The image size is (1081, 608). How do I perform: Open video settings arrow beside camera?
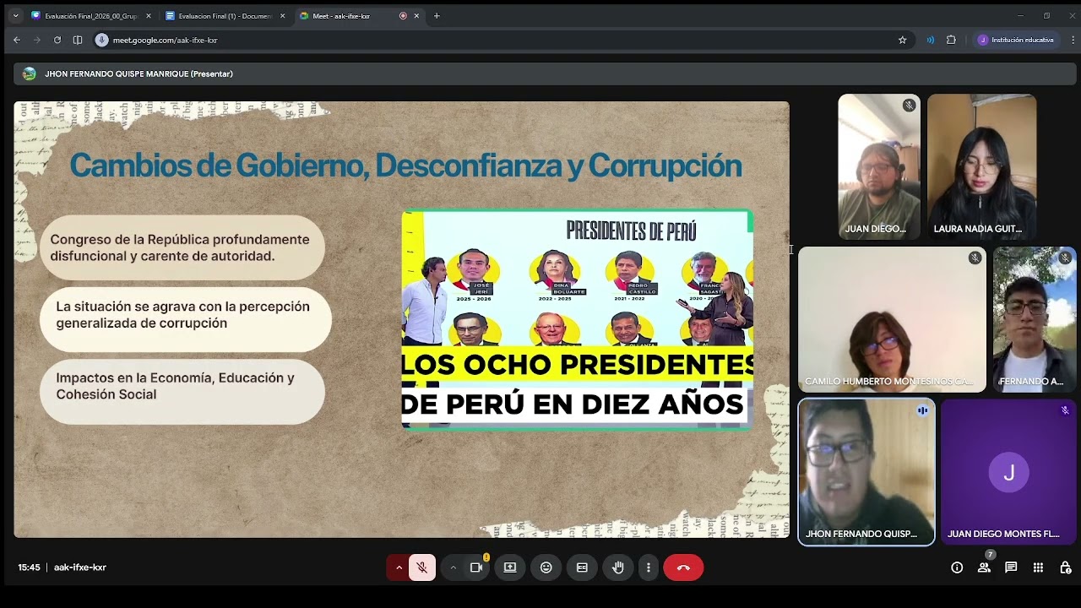tap(453, 567)
